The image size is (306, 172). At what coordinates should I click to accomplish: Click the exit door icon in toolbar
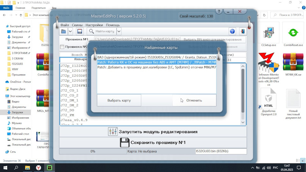pyautogui.click(x=243, y=31)
